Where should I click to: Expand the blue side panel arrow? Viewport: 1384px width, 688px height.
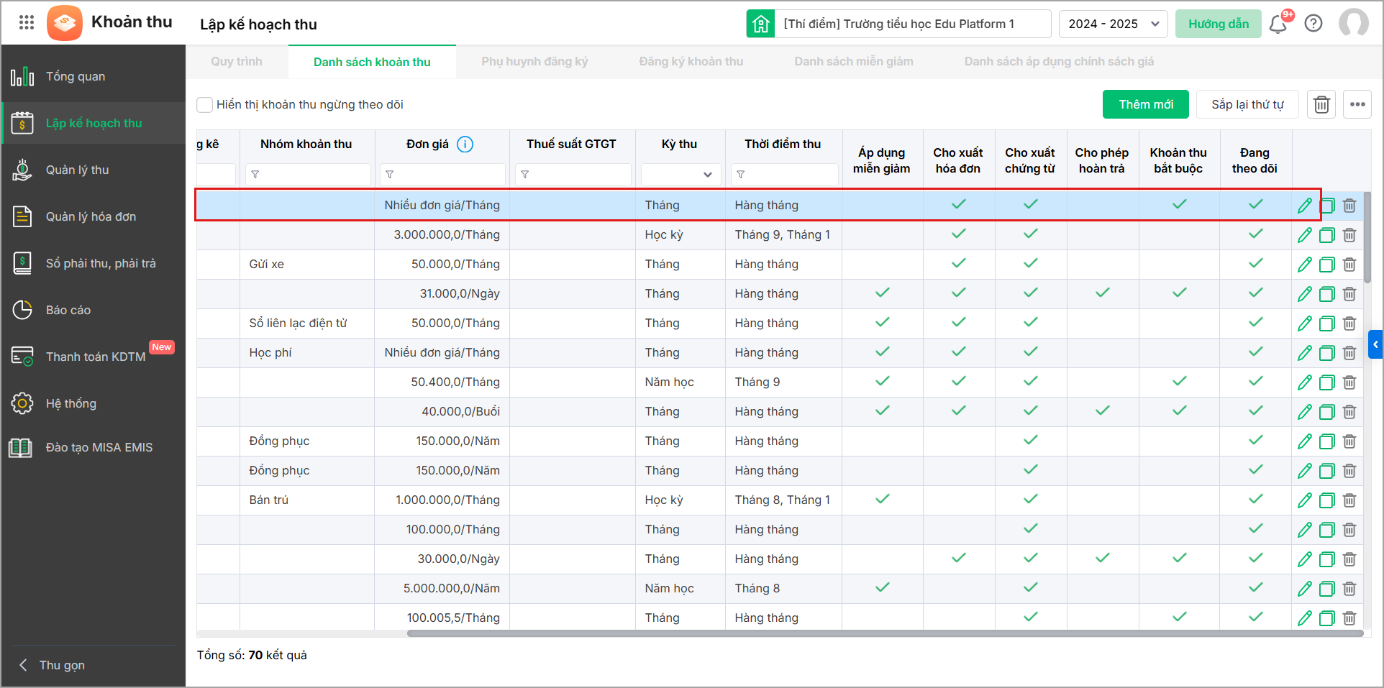1375,344
